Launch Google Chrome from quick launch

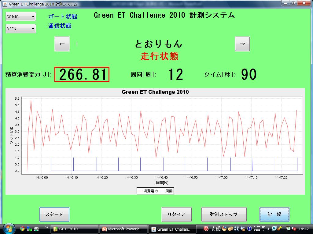click(x=22, y=229)
